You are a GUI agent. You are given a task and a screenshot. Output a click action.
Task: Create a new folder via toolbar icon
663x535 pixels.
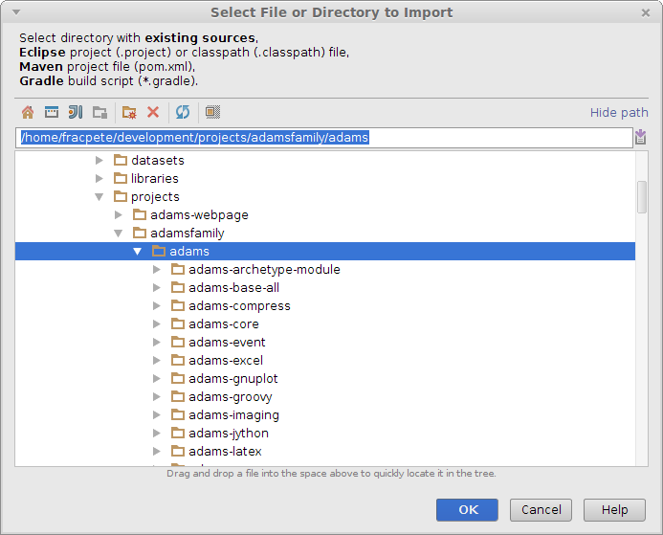[129, 112]
